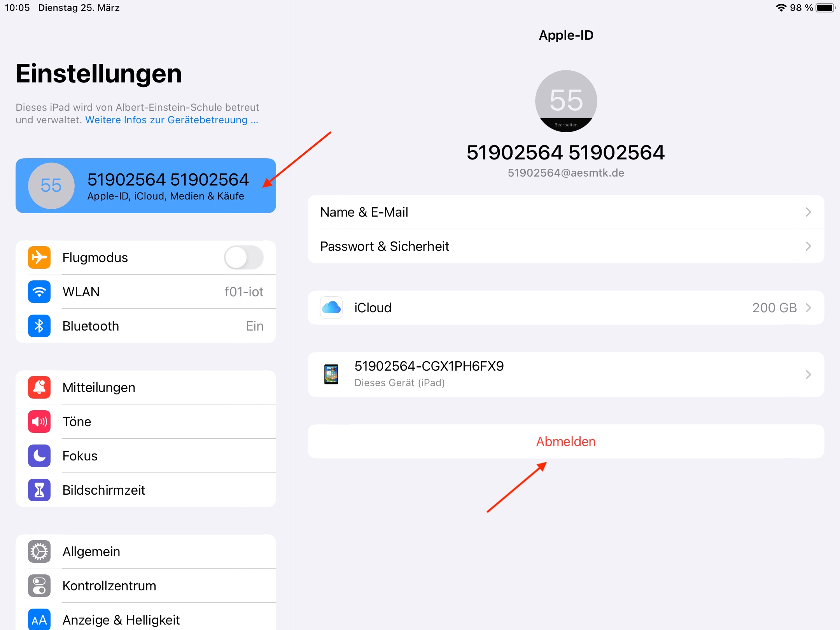Tap Bearbeiten on the profile avatar
Image resolution: width=840 pixels, height=630 pixels.
tap(566, 125)
